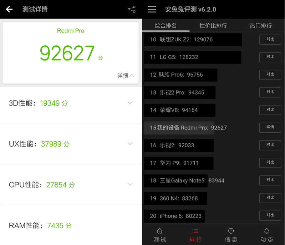Select the 乐视2 Pro: 94345 ranking bar
Screen dimensions: 285x245
(x=180, y=92)
